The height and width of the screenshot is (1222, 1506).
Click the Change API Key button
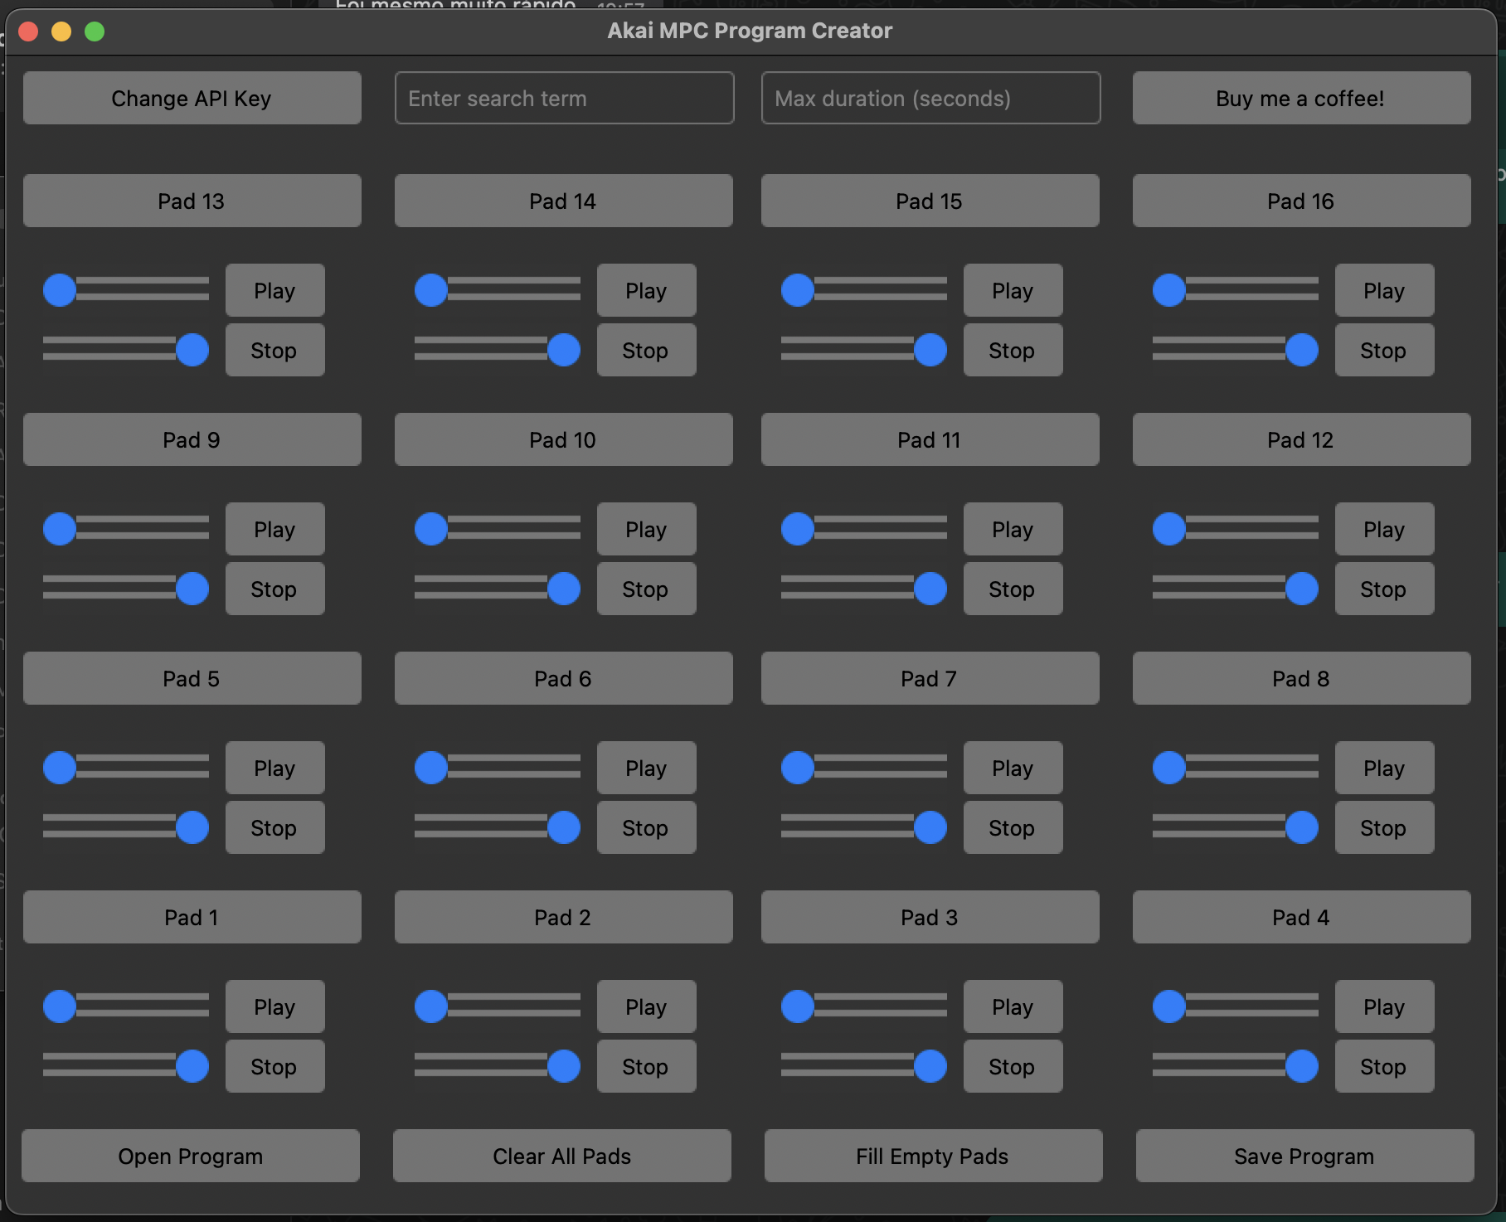point(192,98)
